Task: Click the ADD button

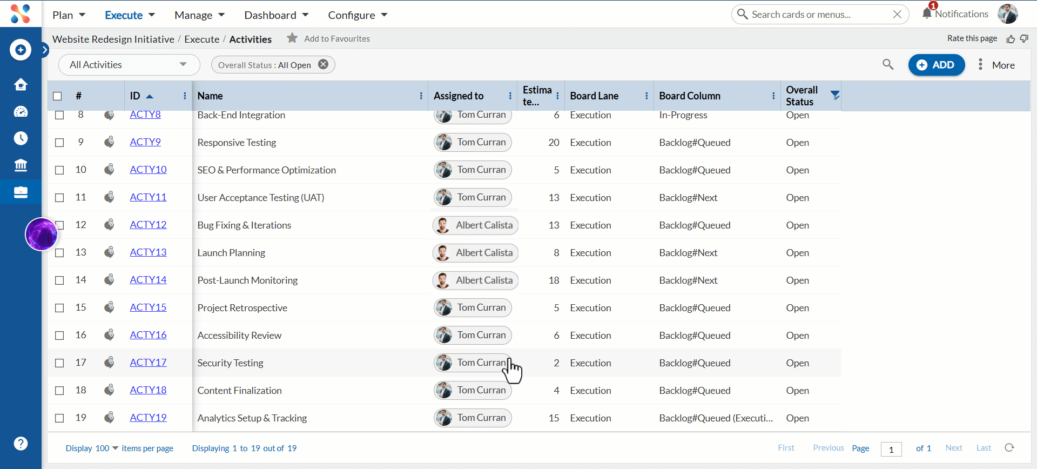Action: pos(937,65)
